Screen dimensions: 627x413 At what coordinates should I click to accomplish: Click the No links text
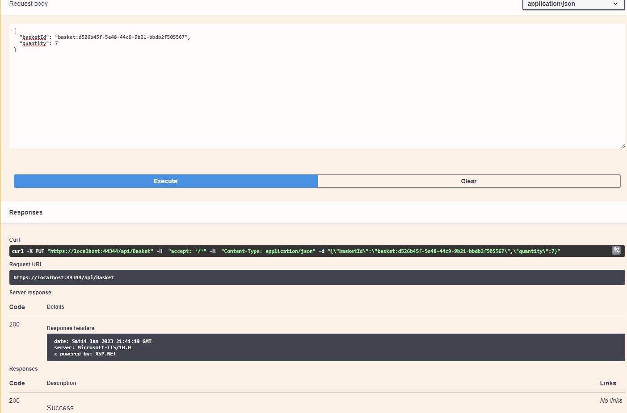tap(611, 401)
